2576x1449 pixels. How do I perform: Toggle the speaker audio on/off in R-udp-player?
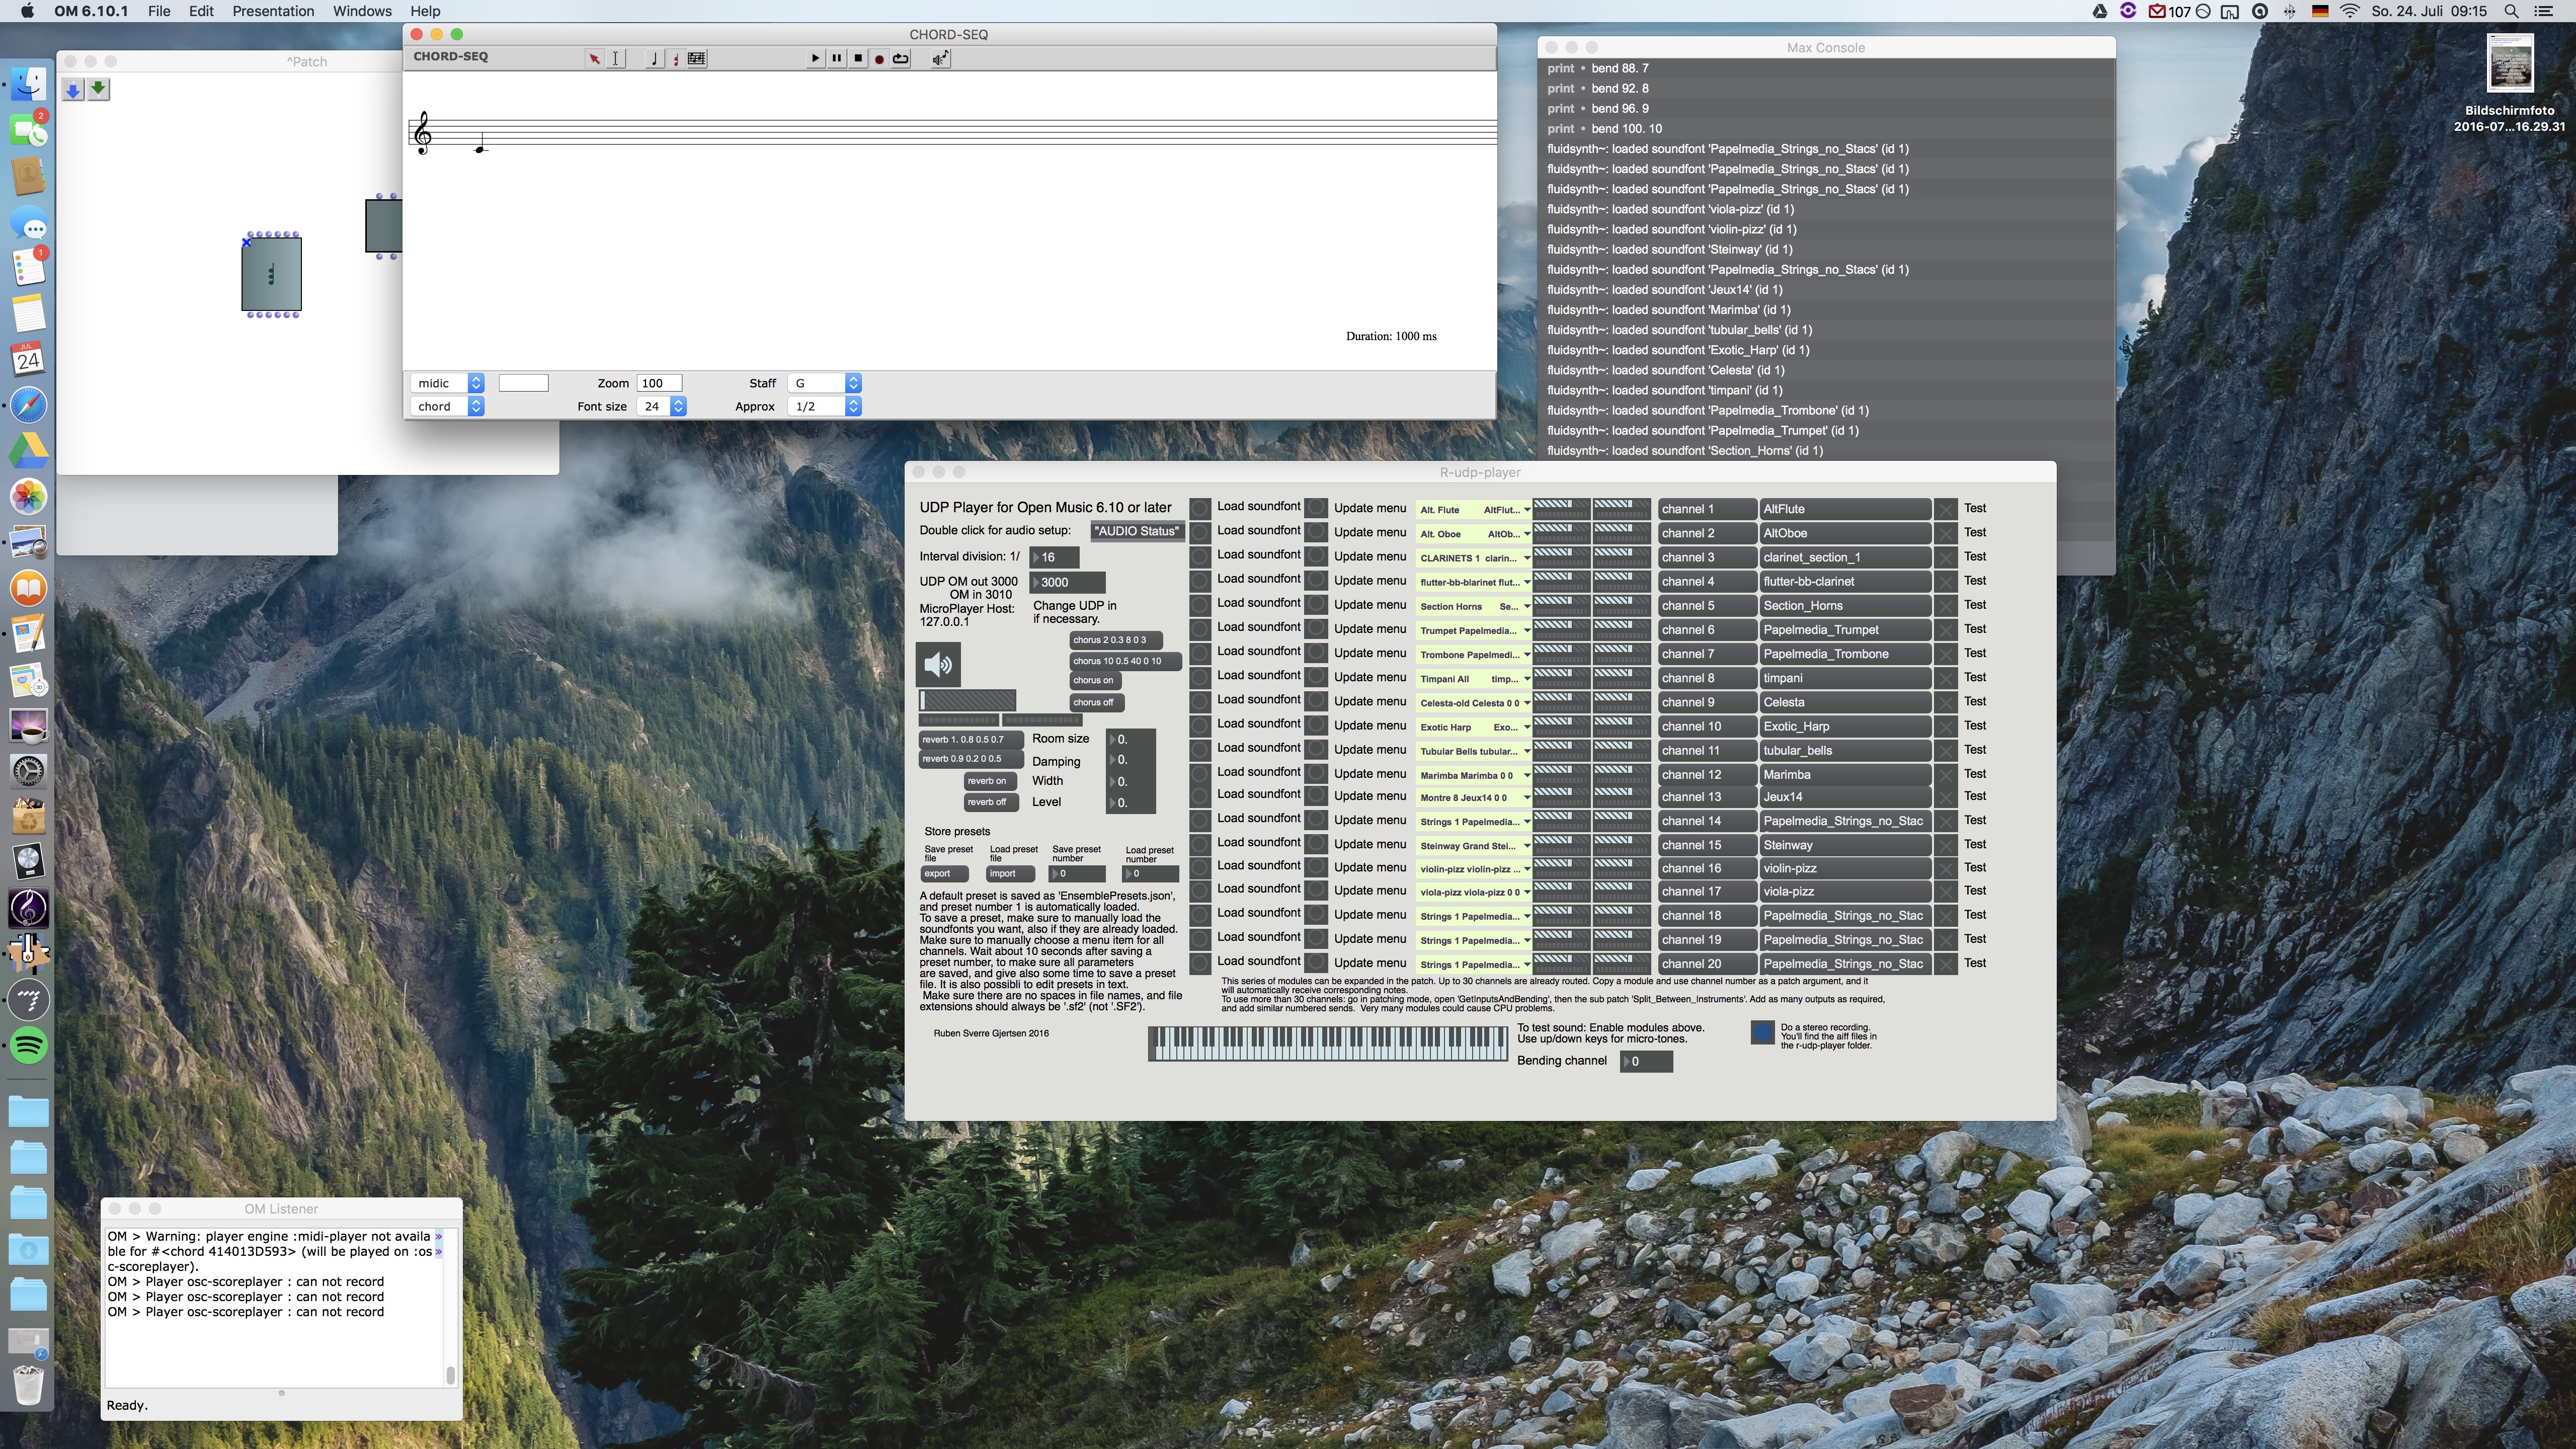point(938,664)
